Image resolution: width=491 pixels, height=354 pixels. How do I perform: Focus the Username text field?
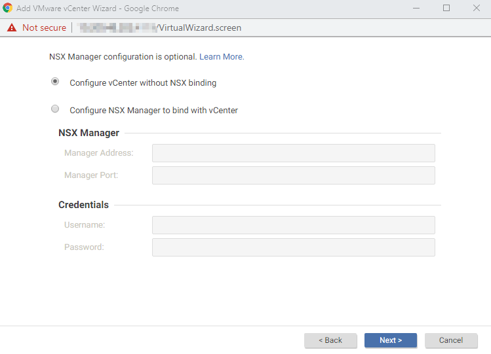pyautogui.click(x=293, y=225)
